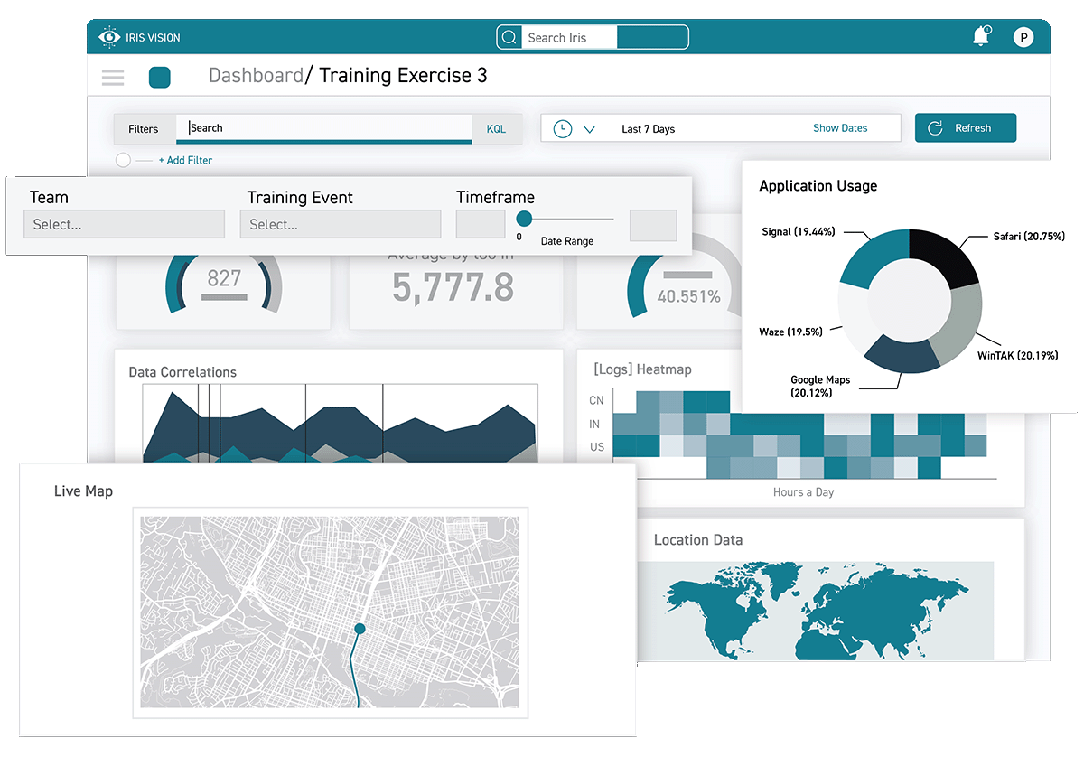
Task: Click the Date Range slider handle
Action: coord(524,219)
